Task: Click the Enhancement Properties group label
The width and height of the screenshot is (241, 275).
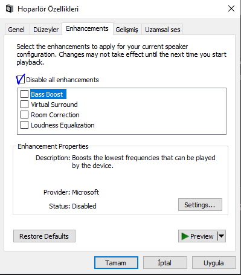Action: (53, 146)
